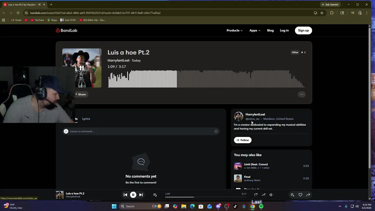Open the Windows Start menu

point(114,206)
